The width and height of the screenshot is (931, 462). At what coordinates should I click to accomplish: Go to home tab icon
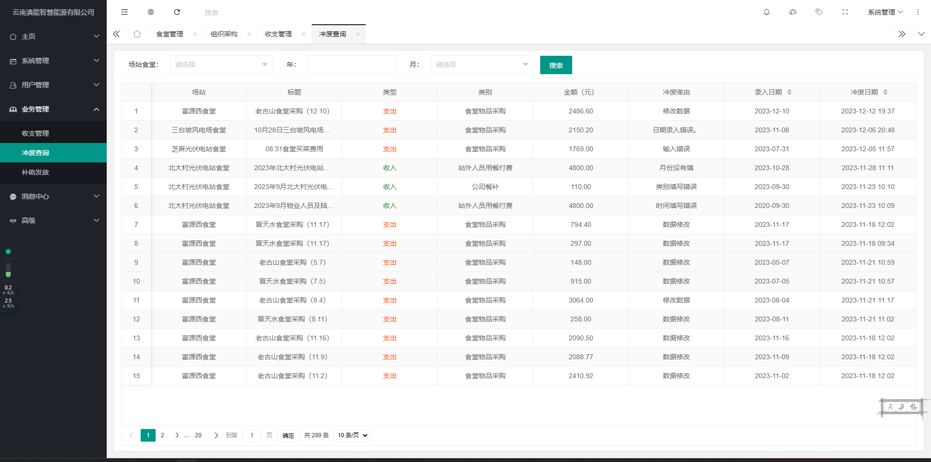137,34
